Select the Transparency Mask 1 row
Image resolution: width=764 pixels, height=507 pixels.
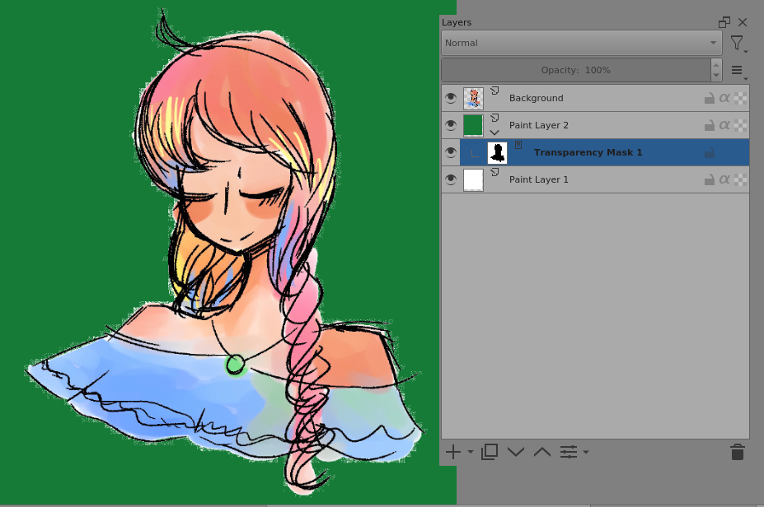point(595,153)
